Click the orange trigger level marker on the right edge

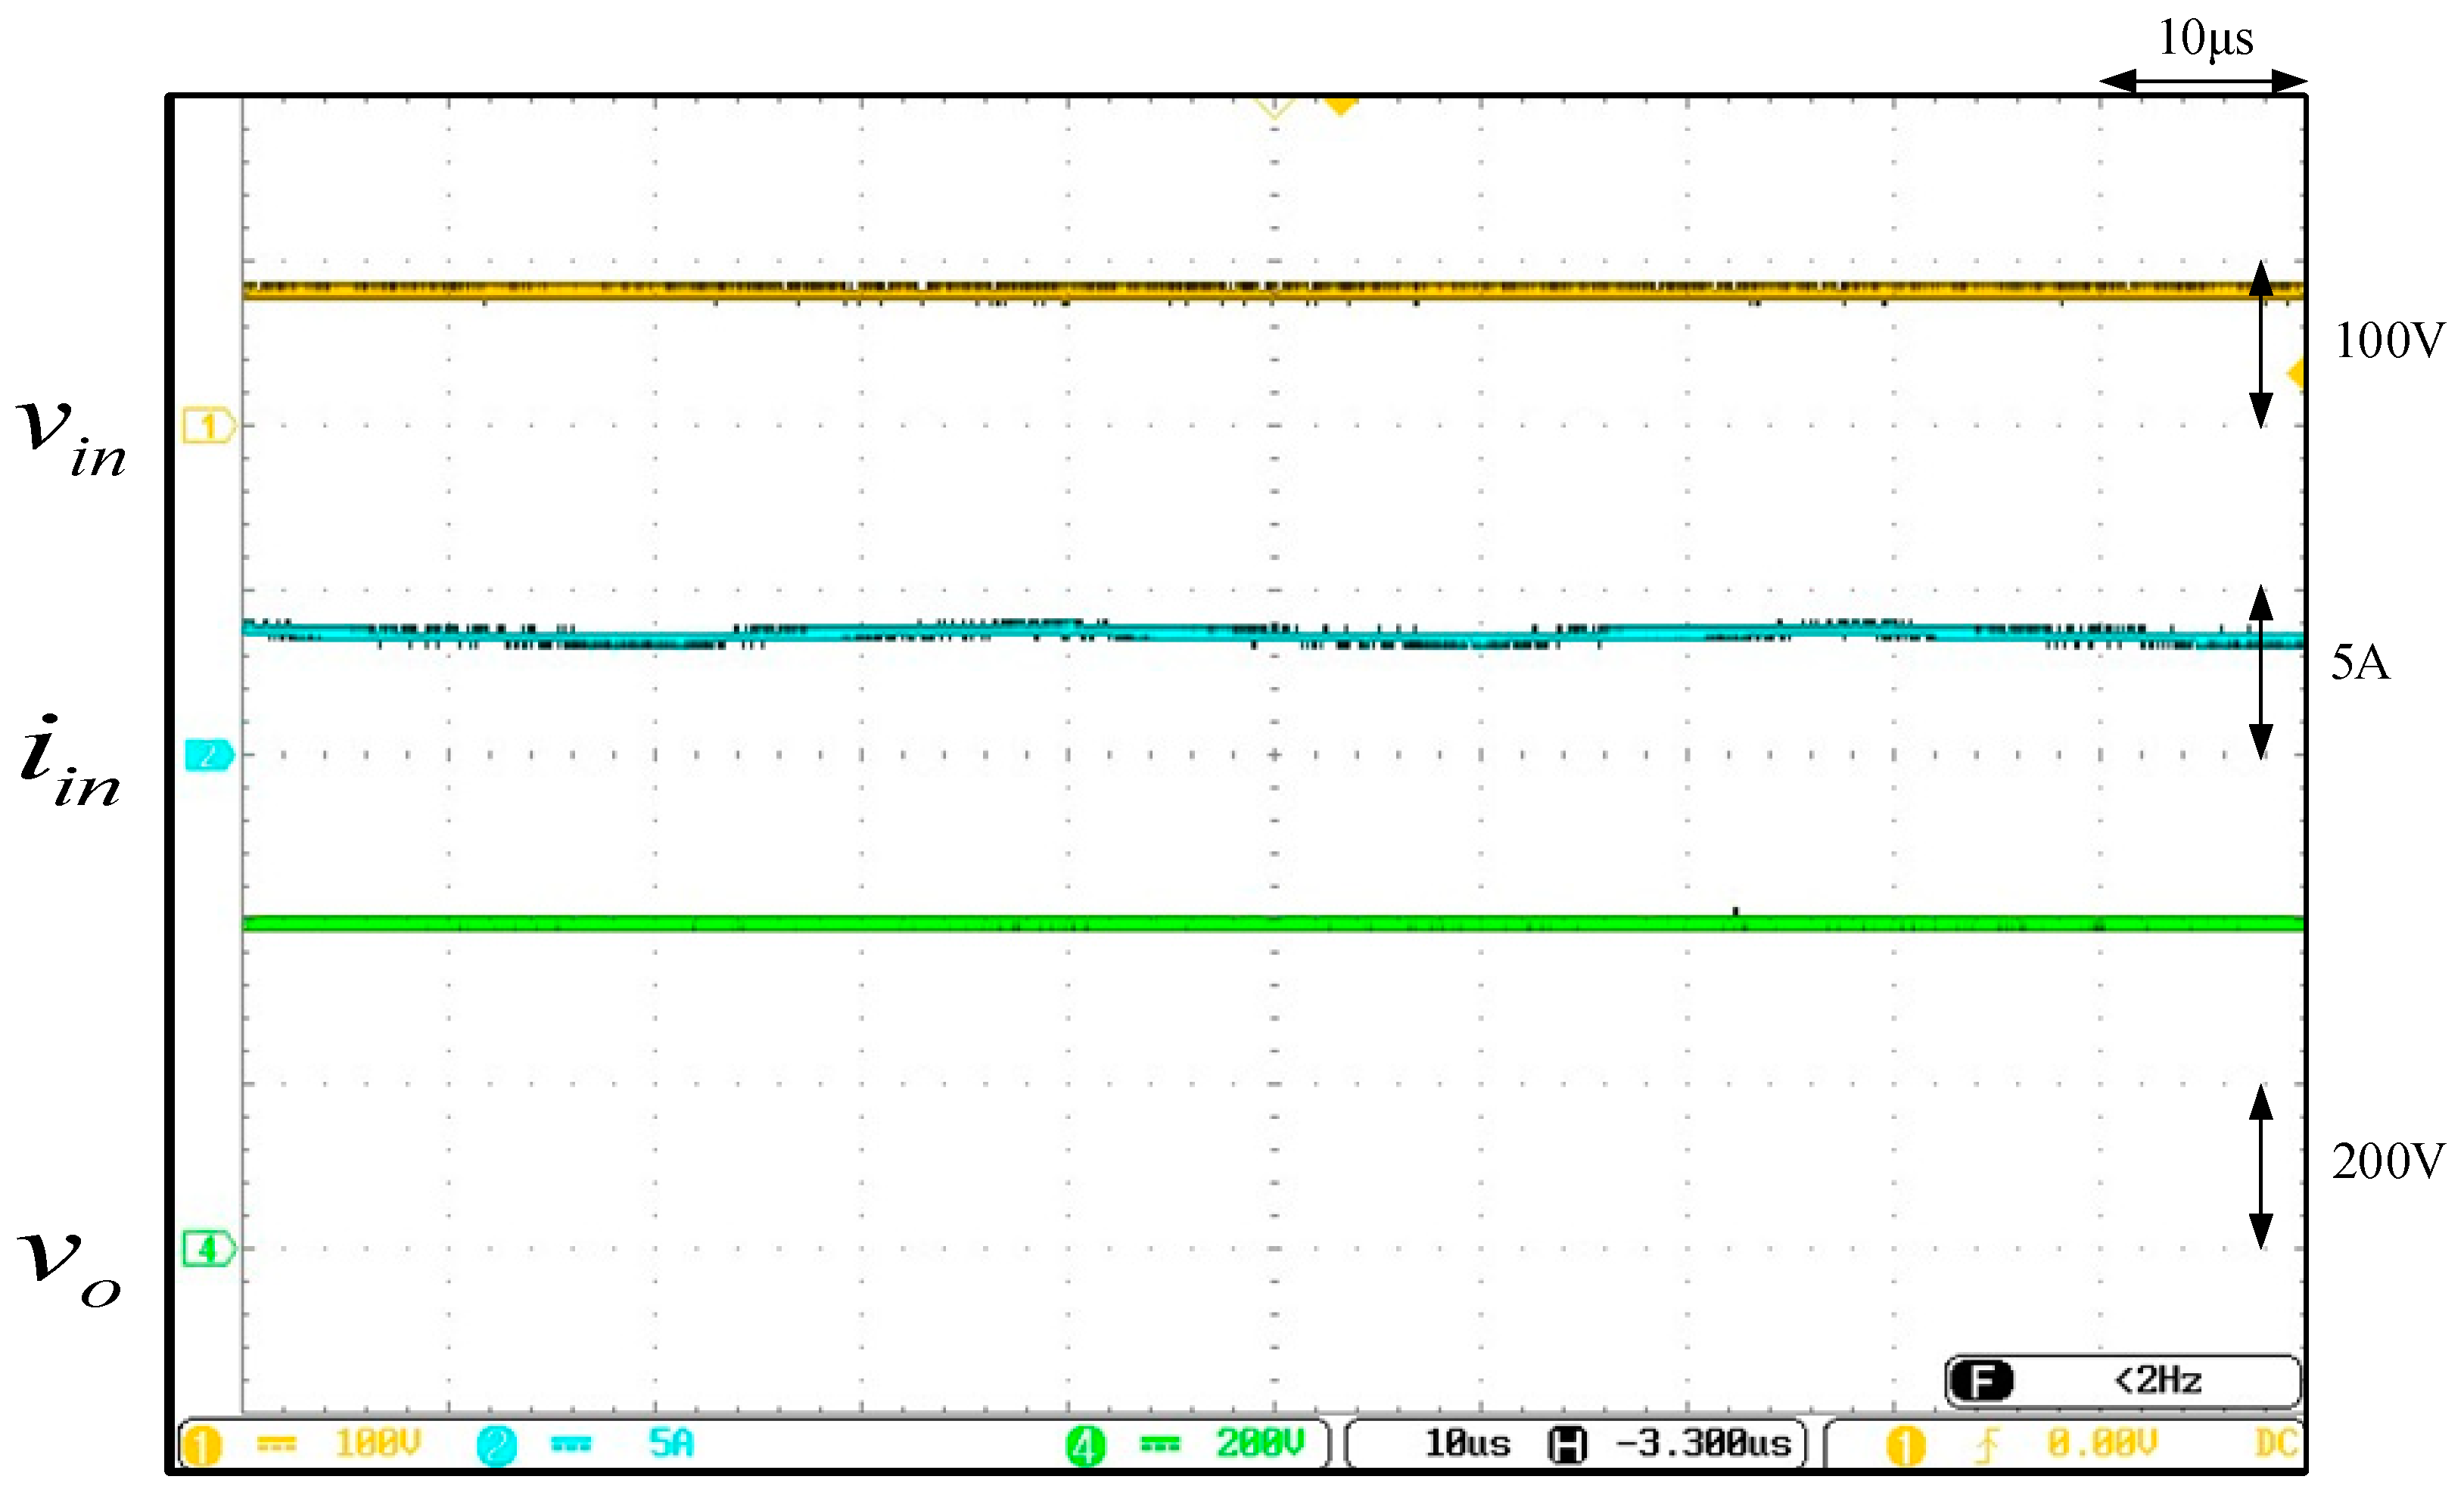(2297, 373)
